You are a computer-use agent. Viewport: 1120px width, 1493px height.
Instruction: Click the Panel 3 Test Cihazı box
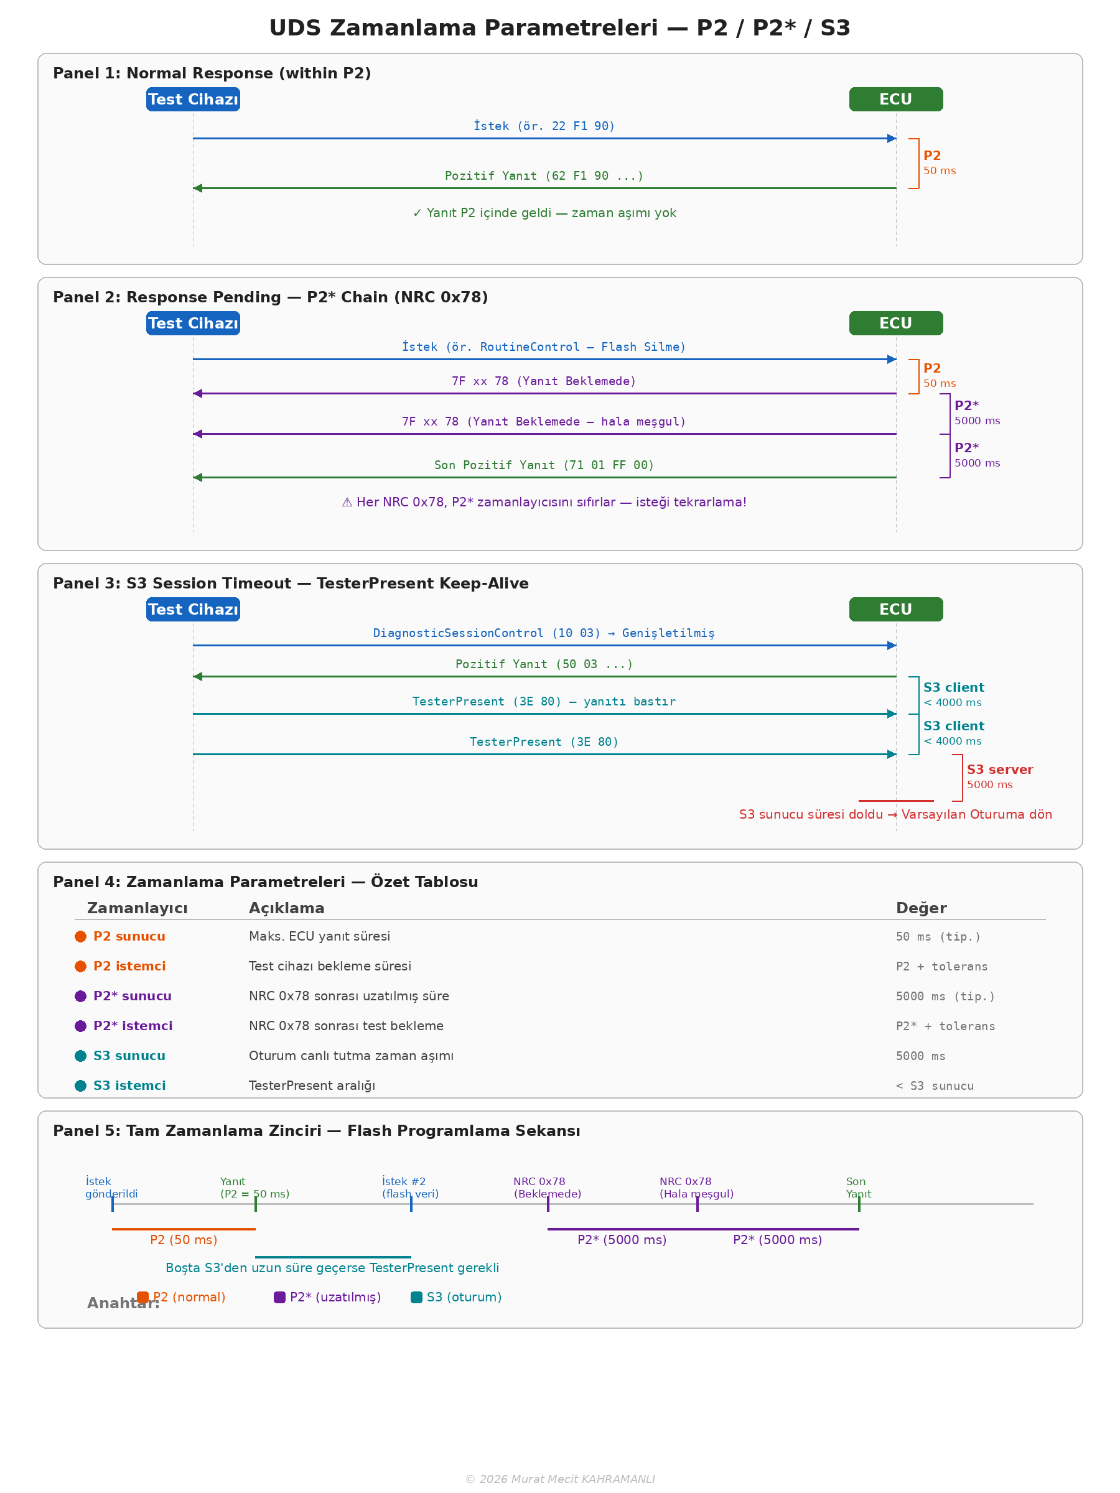(x=193, y=610)
